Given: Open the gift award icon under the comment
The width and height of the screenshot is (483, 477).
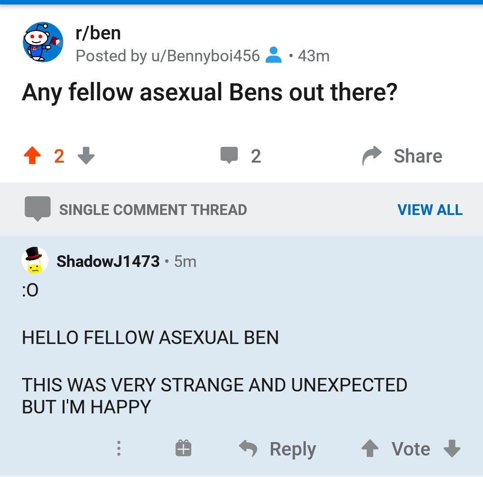Looking at the screenshot, I should point(183,448).
